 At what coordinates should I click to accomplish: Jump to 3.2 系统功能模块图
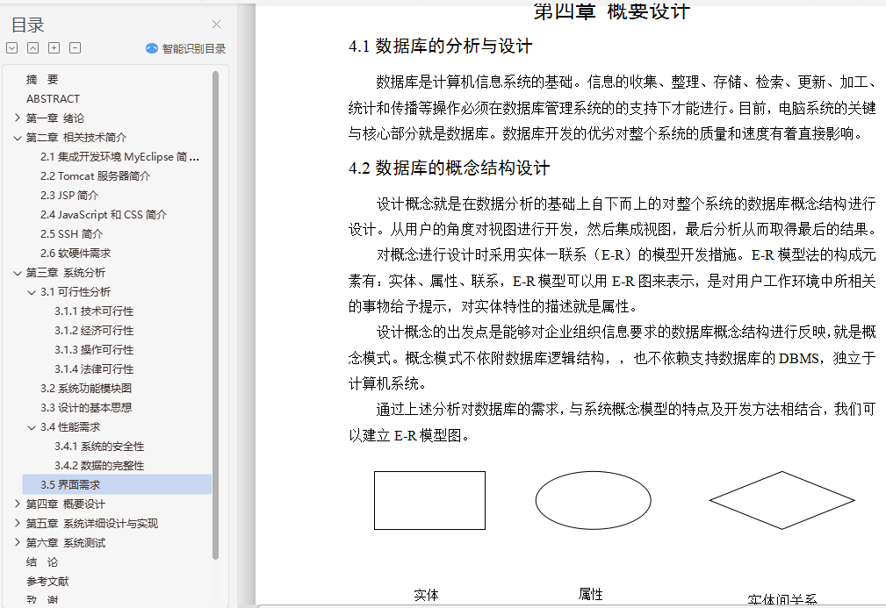coord(86,389)
